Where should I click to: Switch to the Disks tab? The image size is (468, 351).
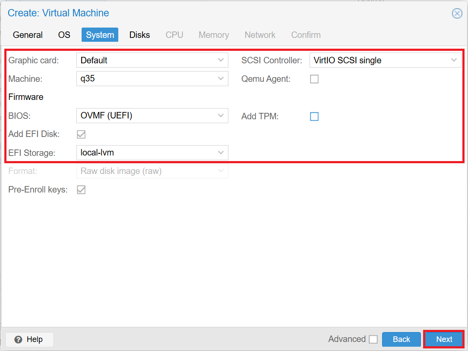click(139, 35)
